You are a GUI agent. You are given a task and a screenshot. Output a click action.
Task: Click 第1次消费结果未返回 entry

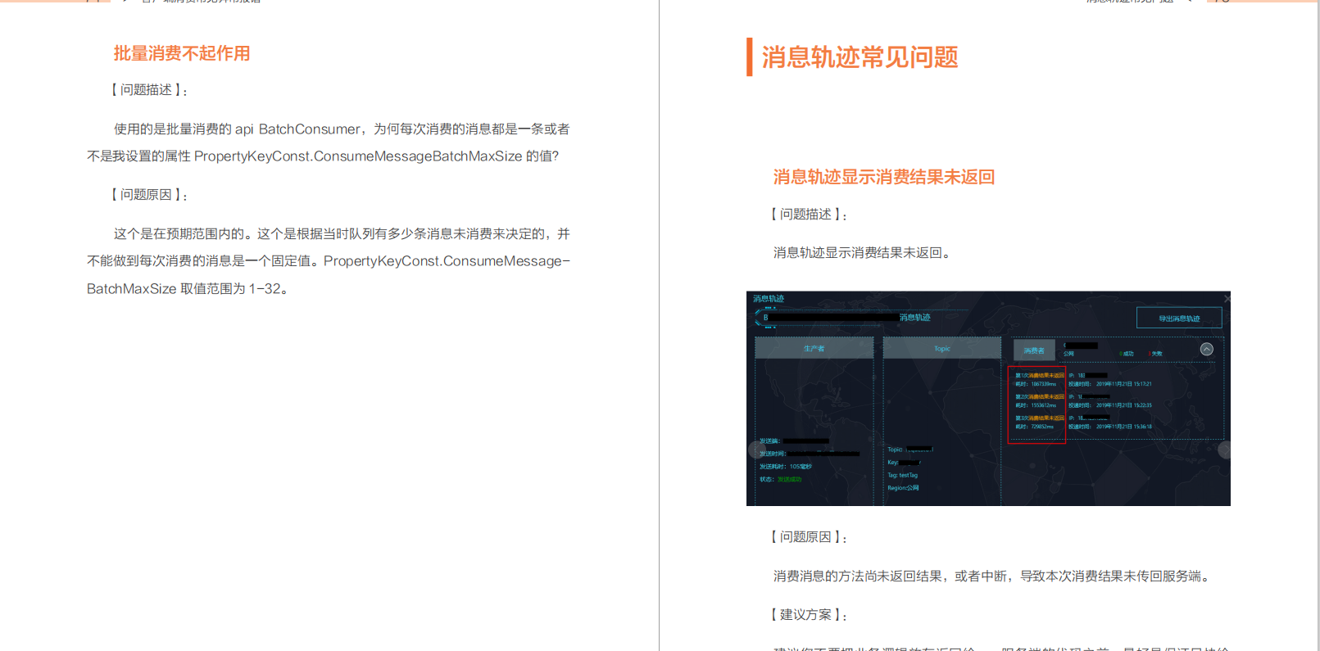coord(1040,375)
